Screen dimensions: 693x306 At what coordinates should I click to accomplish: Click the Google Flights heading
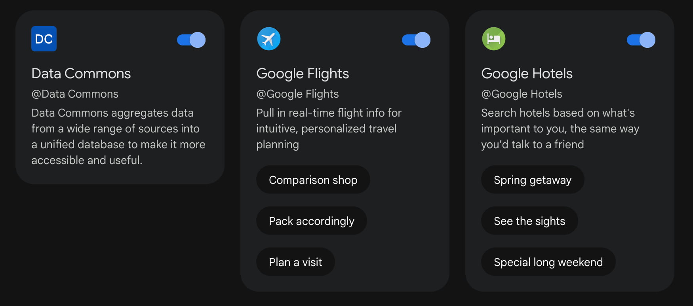click(303, 74)
